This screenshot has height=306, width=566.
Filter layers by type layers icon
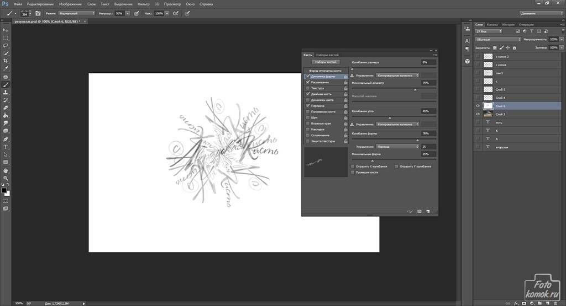point(532,31)
